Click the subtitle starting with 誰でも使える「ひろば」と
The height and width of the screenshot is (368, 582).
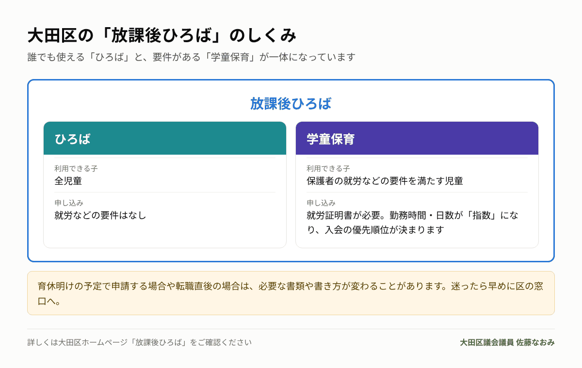[192, 57]
